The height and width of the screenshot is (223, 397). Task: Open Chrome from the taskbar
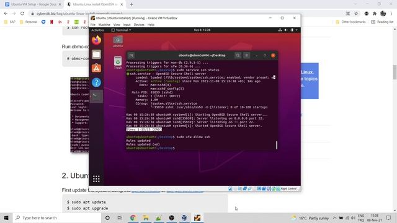pyautogui.click(x=133, y=217)
